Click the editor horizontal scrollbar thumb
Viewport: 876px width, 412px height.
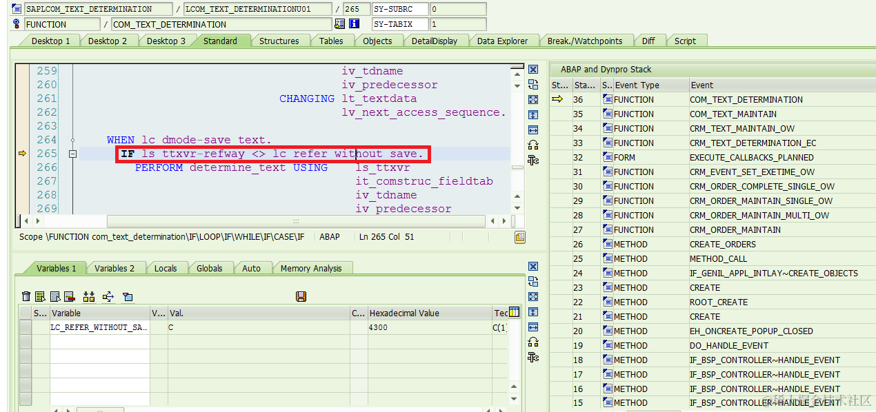coord(296,221)
